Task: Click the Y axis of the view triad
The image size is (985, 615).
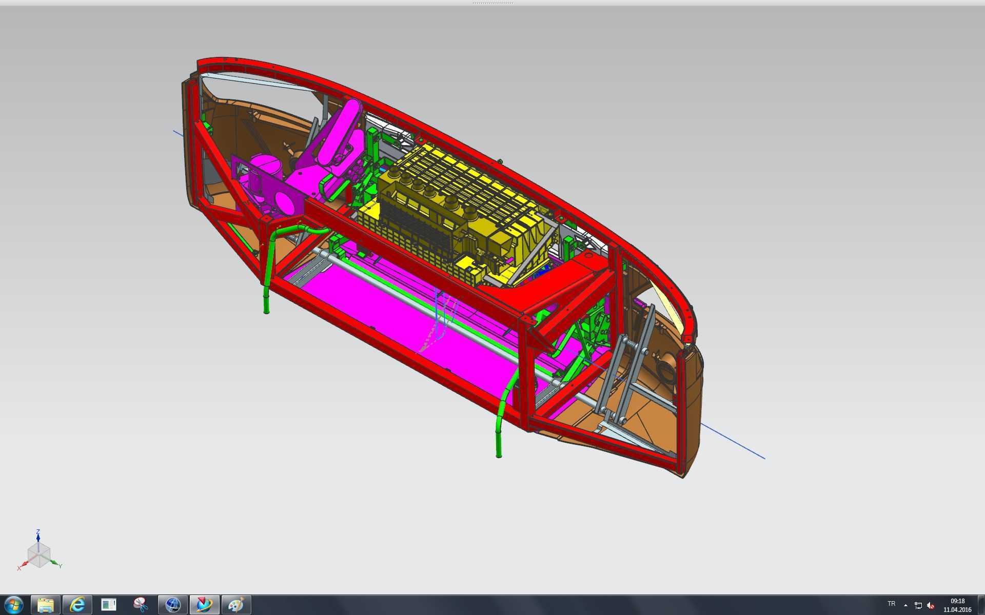Action: coord(56,564)
